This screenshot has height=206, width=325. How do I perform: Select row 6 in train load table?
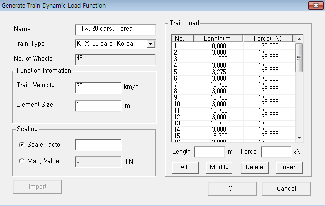[233, 78]
